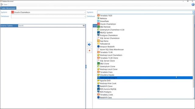Collapse the target System dropdown arrow
The height and width of the screenshot is (109, 195).
tap(193, 12)
